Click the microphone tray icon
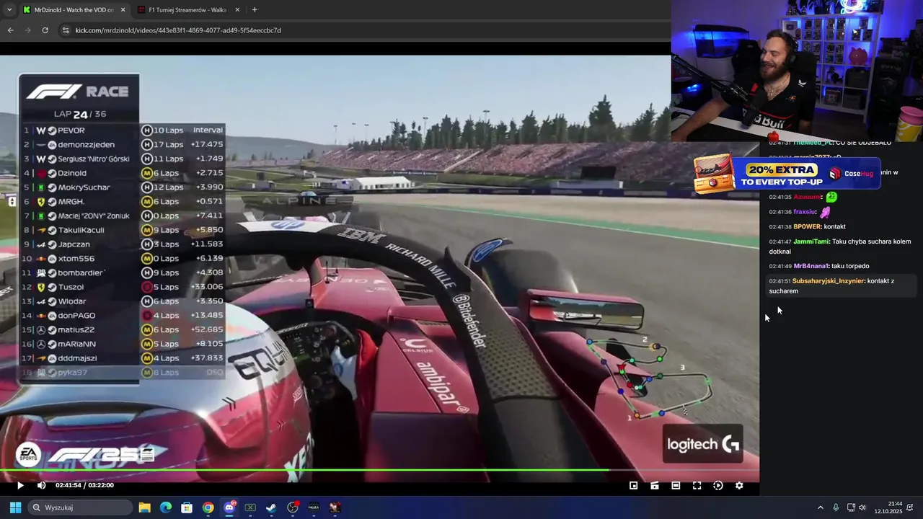Screen dimensions: 923x519 pos(836,507)
